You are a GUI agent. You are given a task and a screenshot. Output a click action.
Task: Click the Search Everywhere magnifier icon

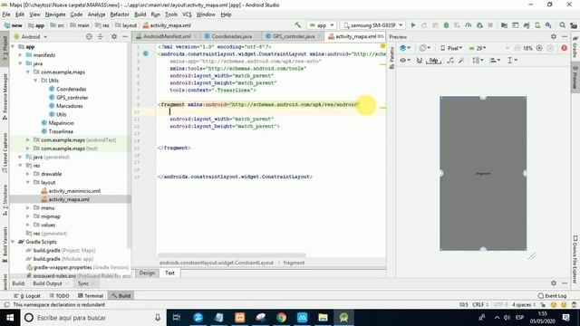(x=562, y=25)
